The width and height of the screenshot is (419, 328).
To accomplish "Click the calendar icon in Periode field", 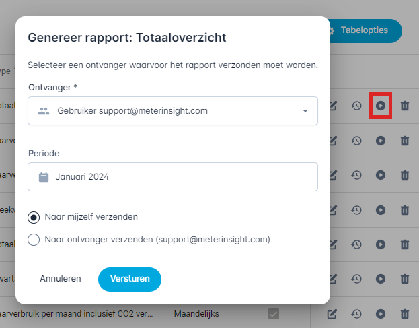I will coord(44,177).
